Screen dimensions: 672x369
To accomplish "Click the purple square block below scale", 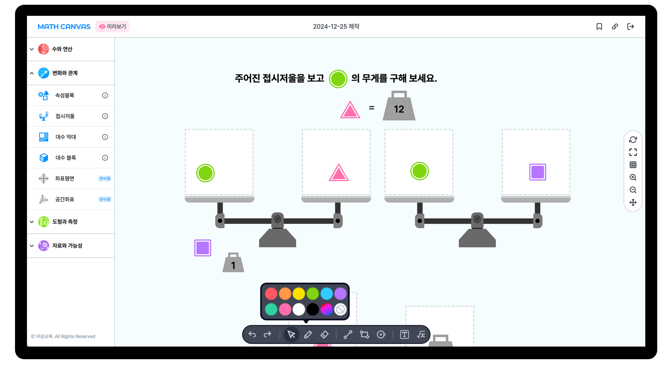I will click(203, 248).
